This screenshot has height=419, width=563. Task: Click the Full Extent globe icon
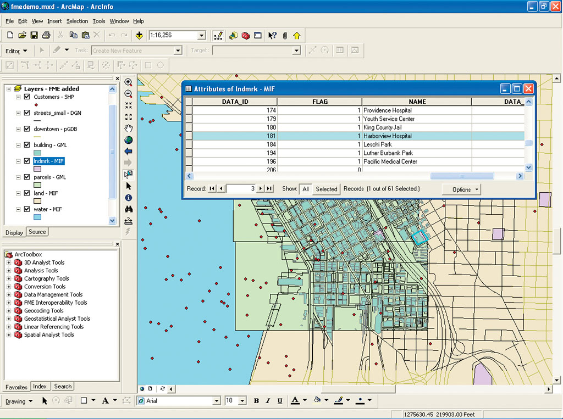coord(129,140)
